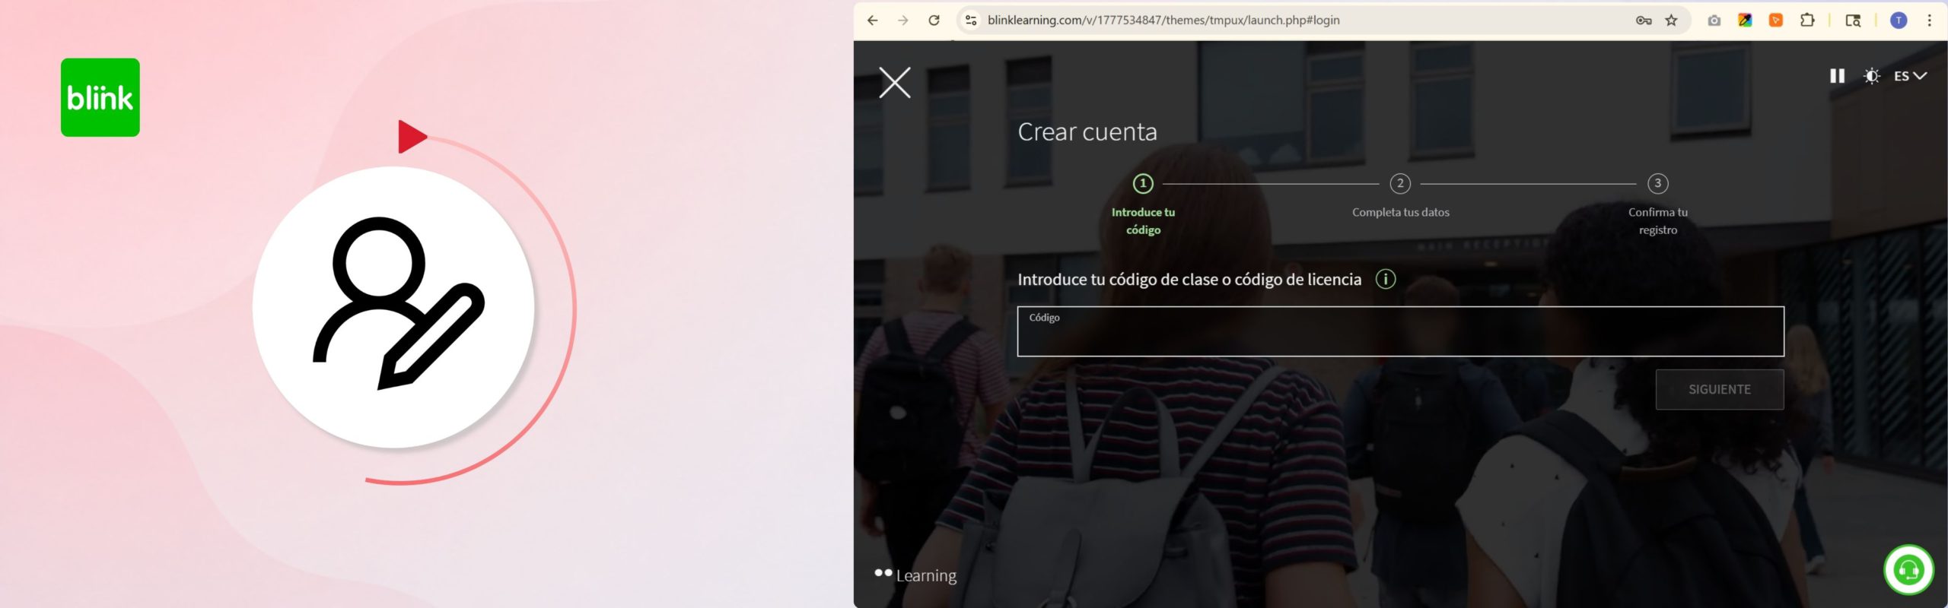Open the saved password key icon
Screen dimensions: 1948x608
[x=1644, y=21]
